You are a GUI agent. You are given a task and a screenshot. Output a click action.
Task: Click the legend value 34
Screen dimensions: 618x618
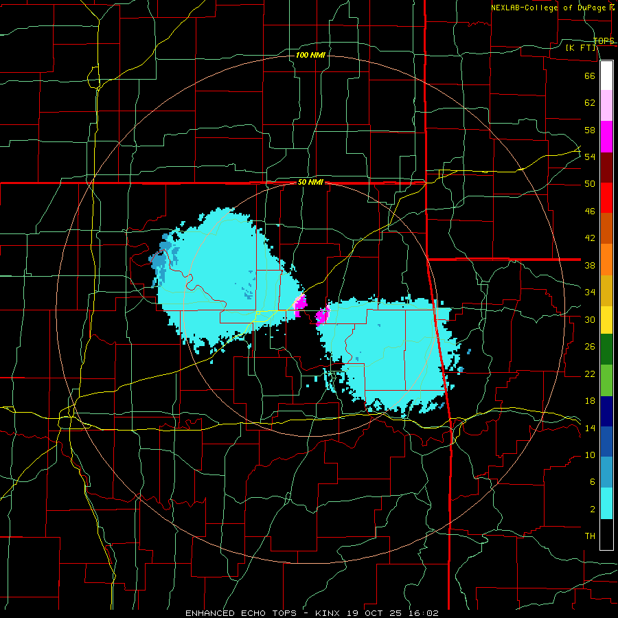pos(590,293)
